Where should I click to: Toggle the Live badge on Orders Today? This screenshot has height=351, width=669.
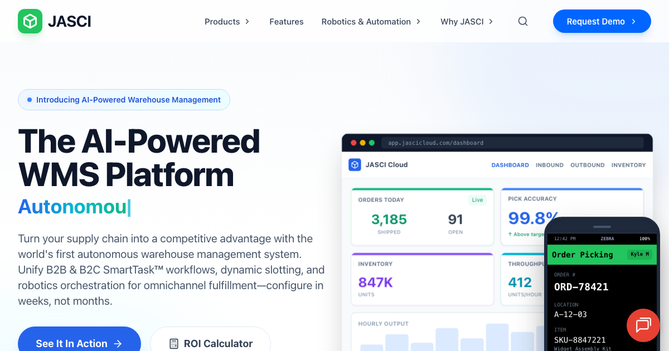click(x=477, y=199)
